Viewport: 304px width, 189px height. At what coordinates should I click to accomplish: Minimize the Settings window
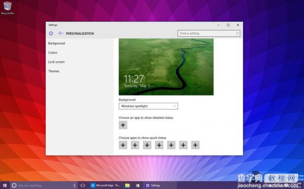click(218, 25)
